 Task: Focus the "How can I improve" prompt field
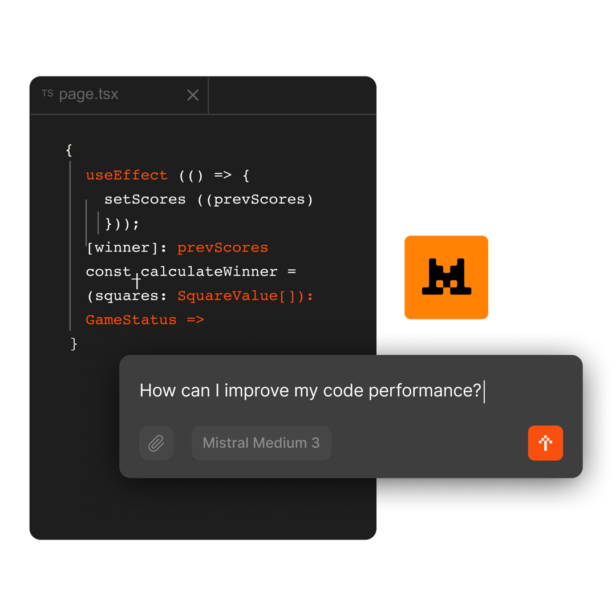click(311, 391)
